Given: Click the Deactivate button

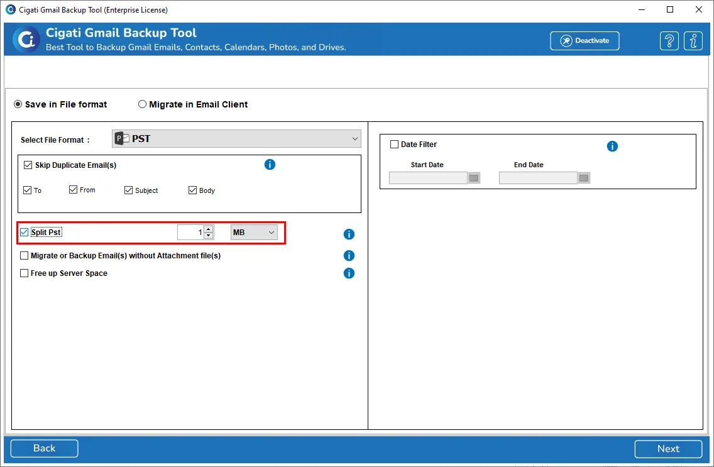Looking at the screenshot, I should pos(585,40).
